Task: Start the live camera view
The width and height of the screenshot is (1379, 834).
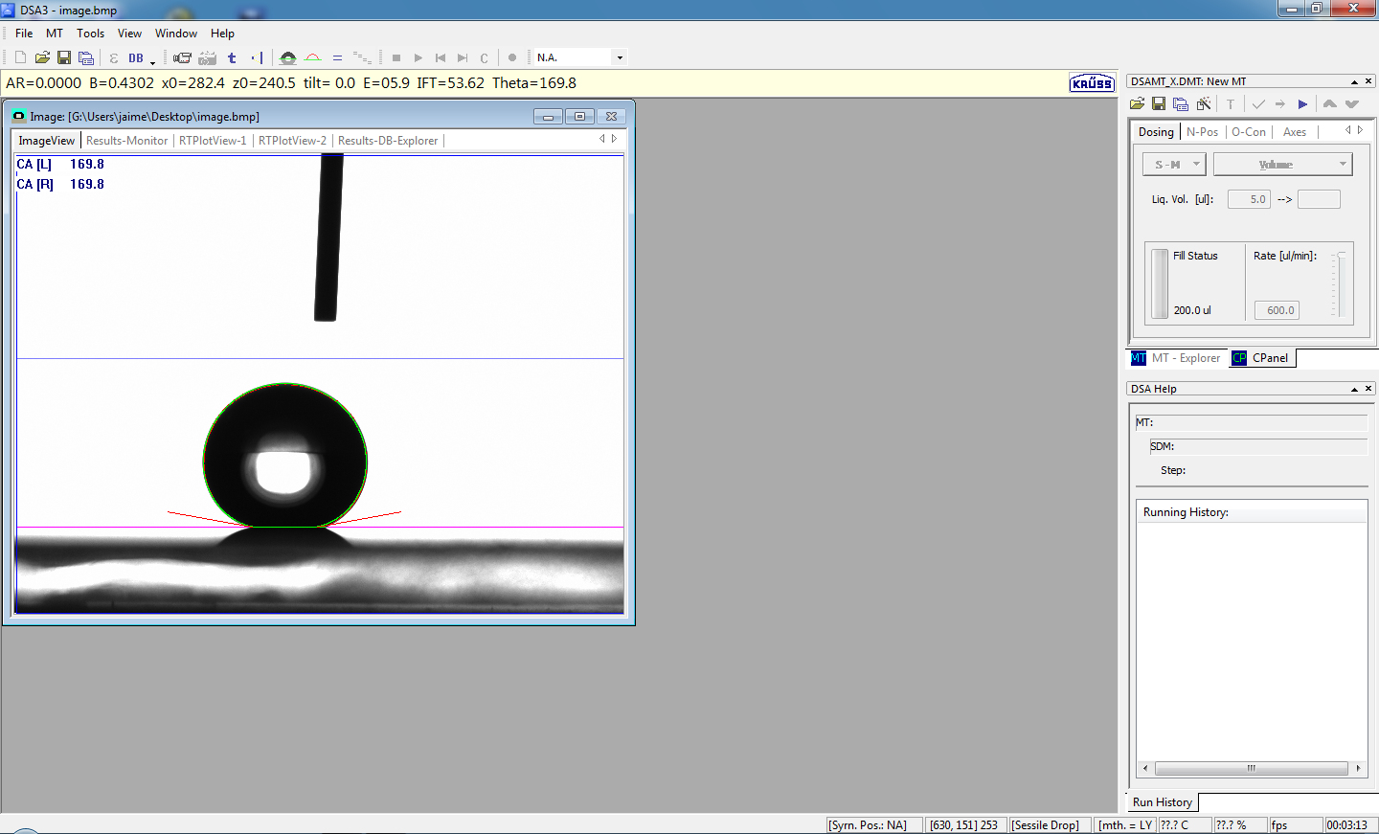Action: click(182, 57)
